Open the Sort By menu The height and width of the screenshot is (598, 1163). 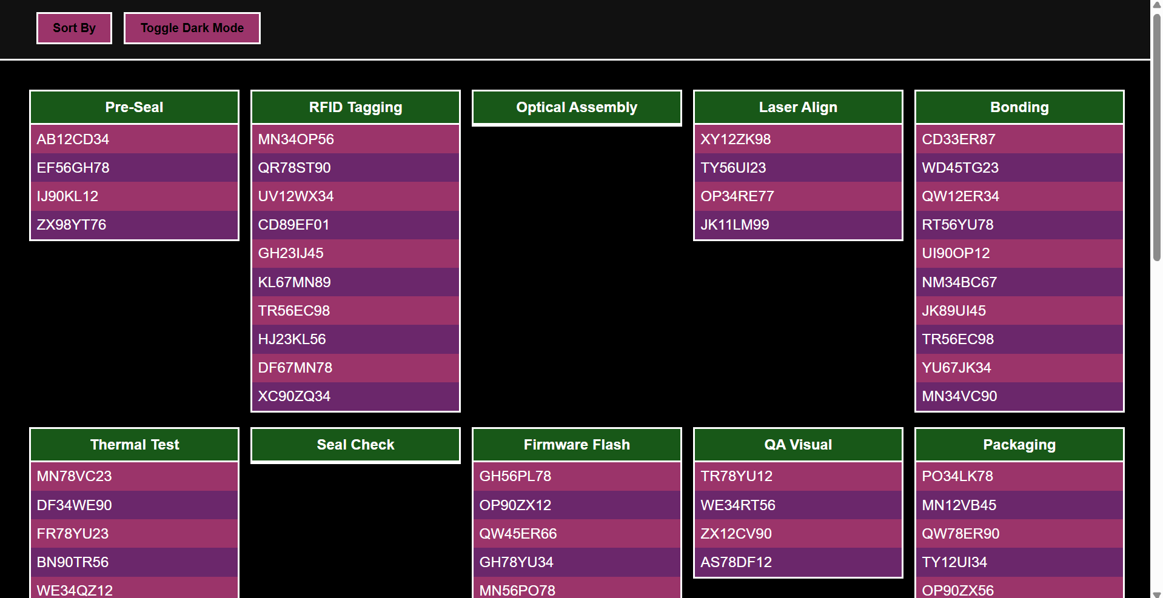[x=74, y=28]
